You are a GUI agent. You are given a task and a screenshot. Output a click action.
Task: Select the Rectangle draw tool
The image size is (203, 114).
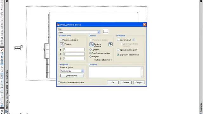(2, 6)
